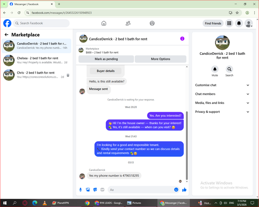Reload the page in the browser
The image size is (259, 207).
pyautogui.click(x=19, y=12)
